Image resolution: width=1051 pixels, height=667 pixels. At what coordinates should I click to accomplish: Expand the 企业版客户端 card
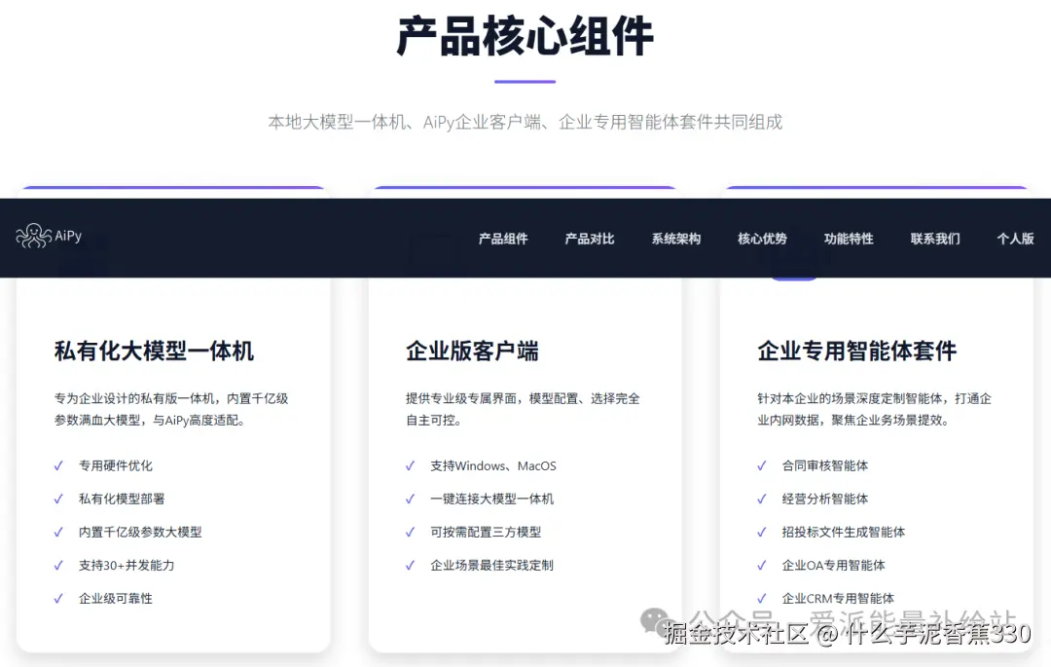point(473,352)
